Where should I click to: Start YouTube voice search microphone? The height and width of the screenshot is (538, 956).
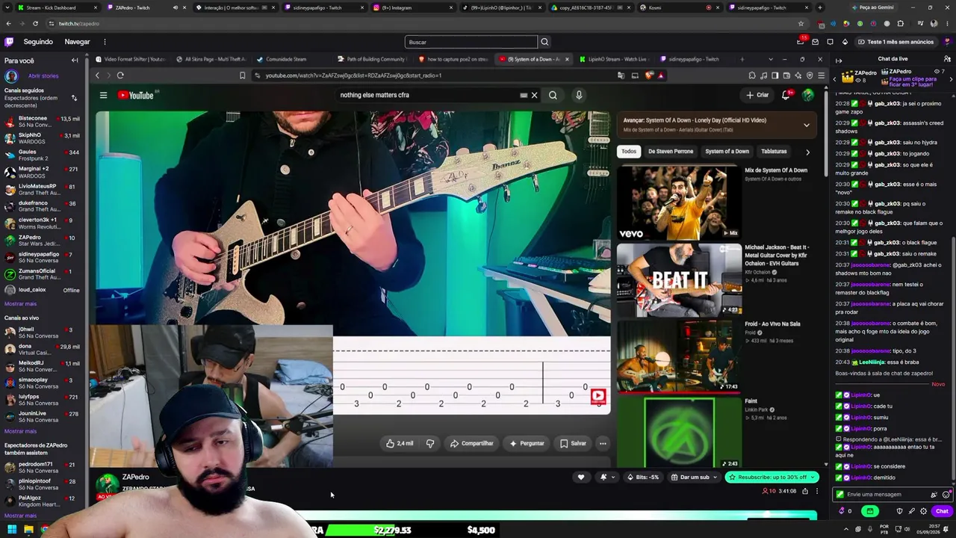(579, 95)
